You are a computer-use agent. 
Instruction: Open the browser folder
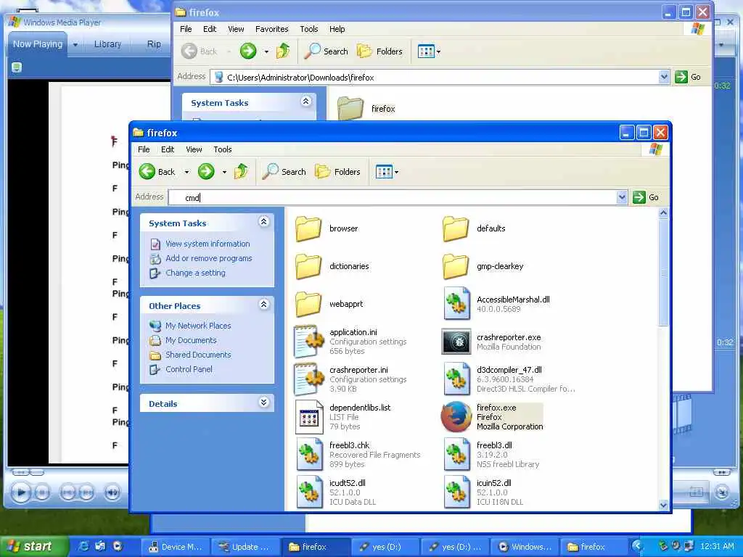tap(308, 228)
